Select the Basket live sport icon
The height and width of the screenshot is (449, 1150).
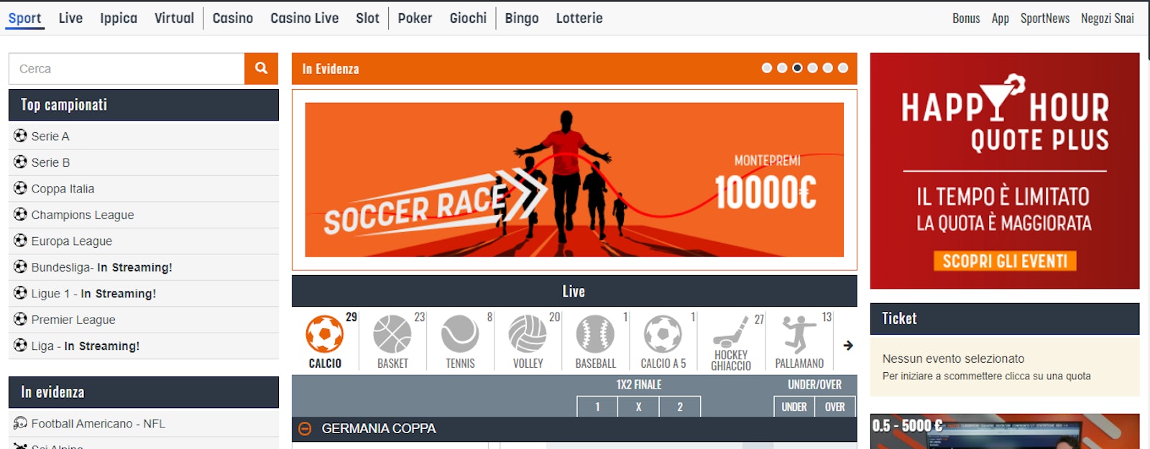coord(392,334)
